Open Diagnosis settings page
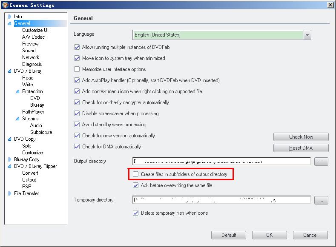Image resolution: width=336 pixels, height=247 pixels. click(x=32, y=64)
